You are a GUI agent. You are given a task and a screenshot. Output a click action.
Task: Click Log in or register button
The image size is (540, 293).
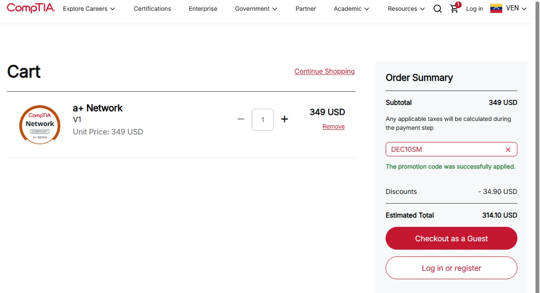[x=451, y=268]
